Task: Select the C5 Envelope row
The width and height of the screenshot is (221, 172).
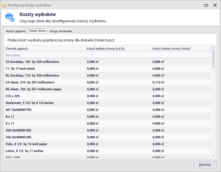Action: 45,62
